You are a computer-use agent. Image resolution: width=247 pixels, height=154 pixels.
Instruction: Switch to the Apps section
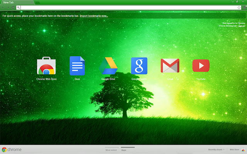(123, 150)
